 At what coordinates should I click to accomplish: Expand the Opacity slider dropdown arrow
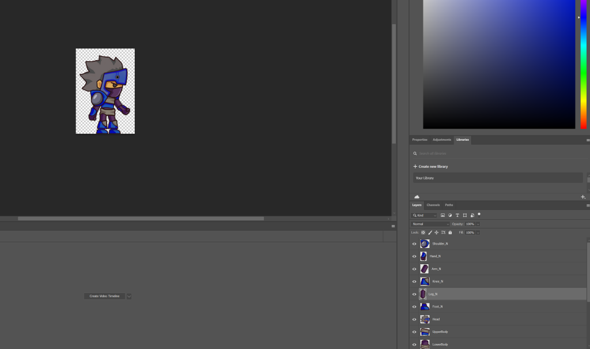pyautogui.click(x=478, y=224)
